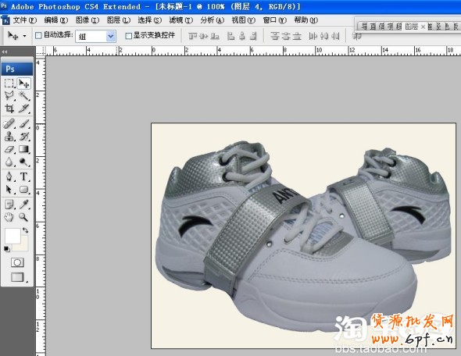Switch to the 图层 panel tab
This screenshot has width=461, height=356.
point(411,27)
